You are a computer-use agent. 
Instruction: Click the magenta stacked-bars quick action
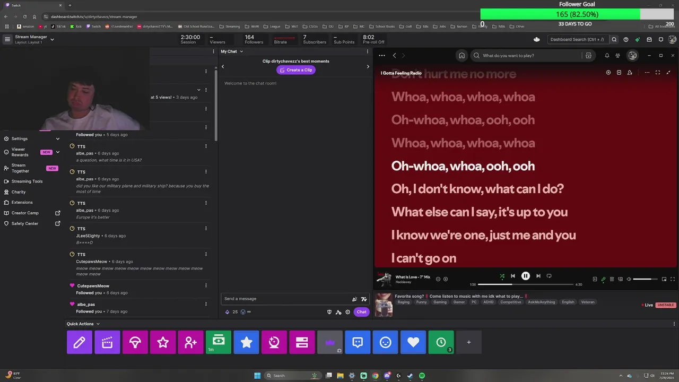302,342
